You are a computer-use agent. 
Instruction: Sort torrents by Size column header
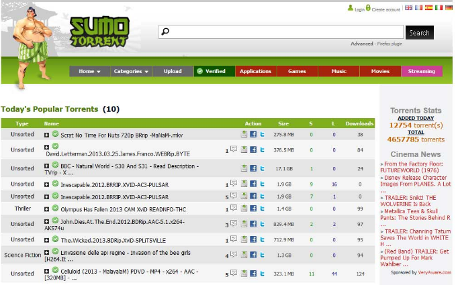point(283,123)
